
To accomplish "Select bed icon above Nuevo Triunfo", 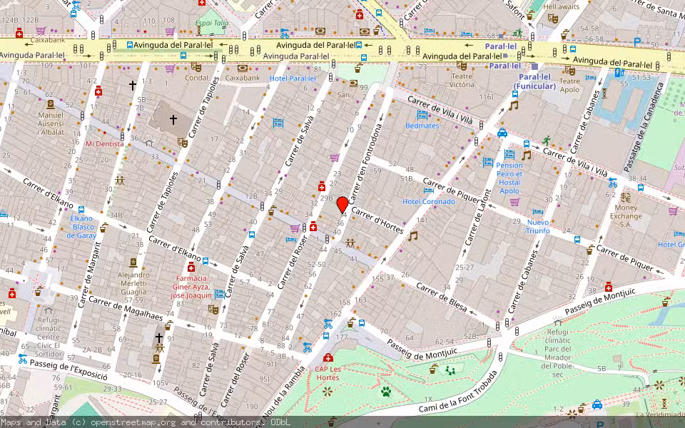I will tap(538, 212).
